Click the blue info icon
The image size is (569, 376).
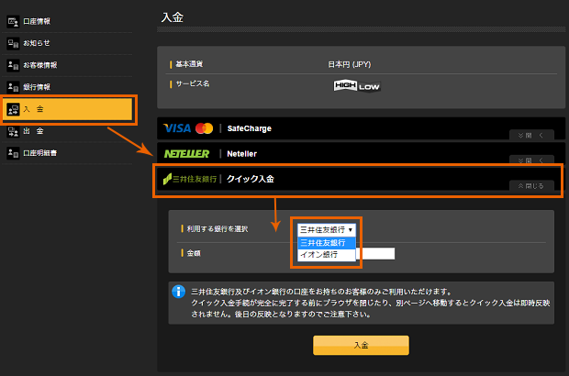click(x=179, y=291)
